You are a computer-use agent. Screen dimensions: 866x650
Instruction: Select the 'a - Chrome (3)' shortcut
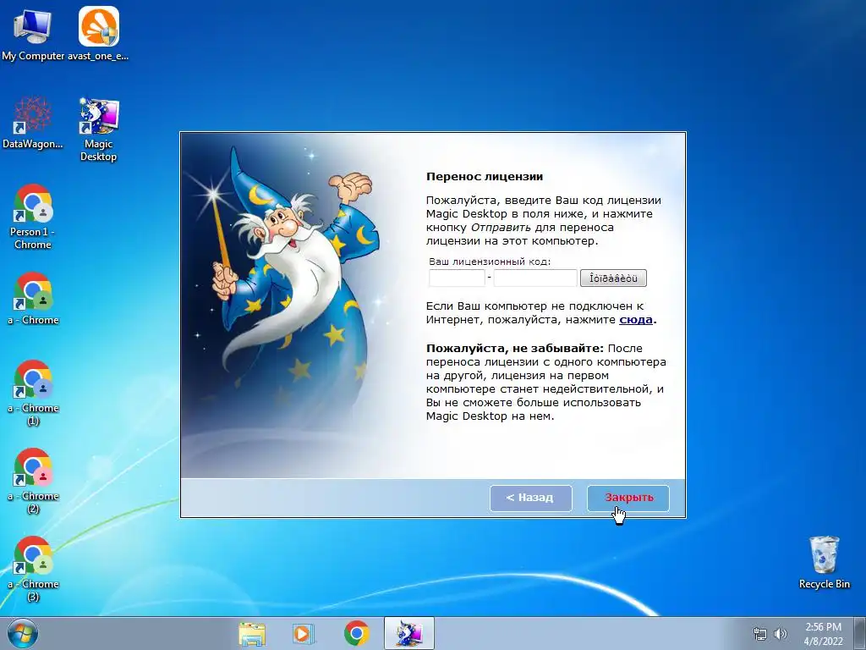click(33, 569)
